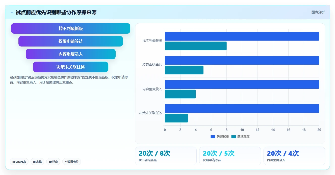Click x-axis tick label 20
335x175 pixels.
319,130
